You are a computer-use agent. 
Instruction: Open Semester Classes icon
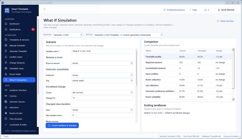tap(6, 102)
